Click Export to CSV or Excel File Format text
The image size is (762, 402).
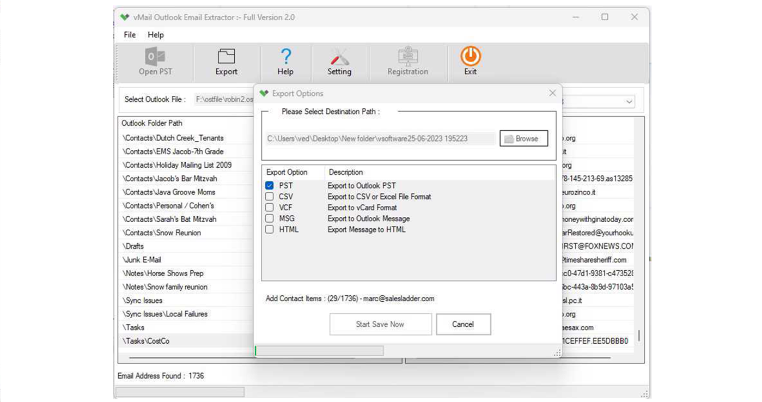pyautogui.click(x=379, y=197)
